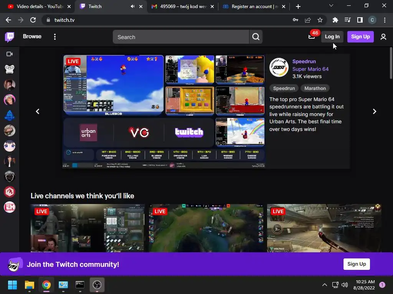393x294 pixels.
Task: Open the three-dot more menu beside Browse
Action: pos(54,37)
